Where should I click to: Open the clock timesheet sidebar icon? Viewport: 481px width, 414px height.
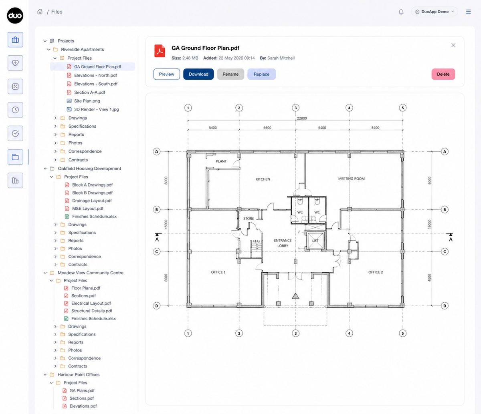(15, 110)
